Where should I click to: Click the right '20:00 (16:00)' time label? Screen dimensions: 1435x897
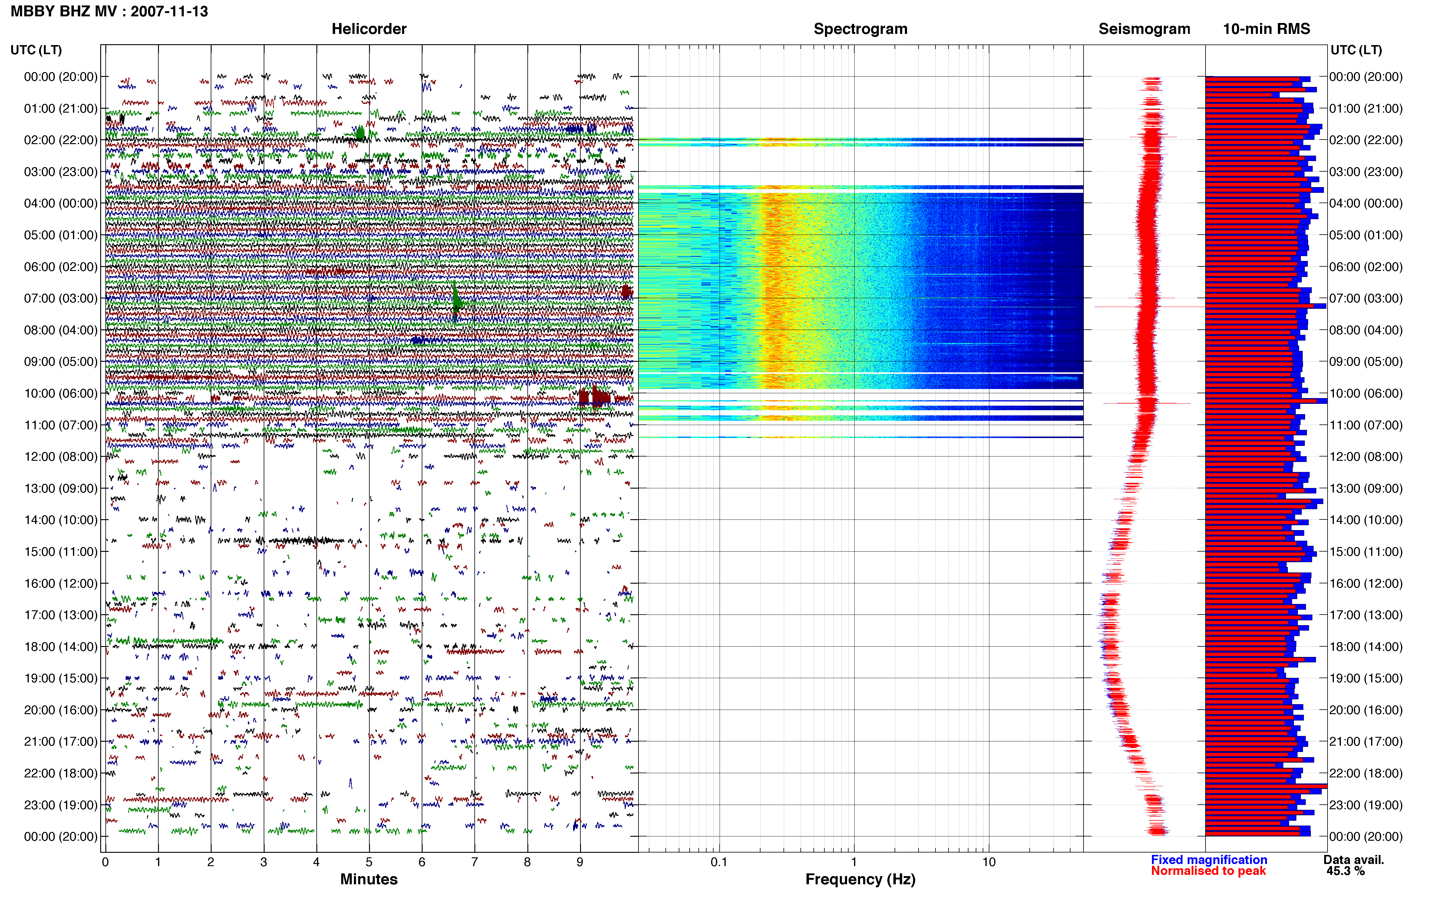coord(1366,710)
